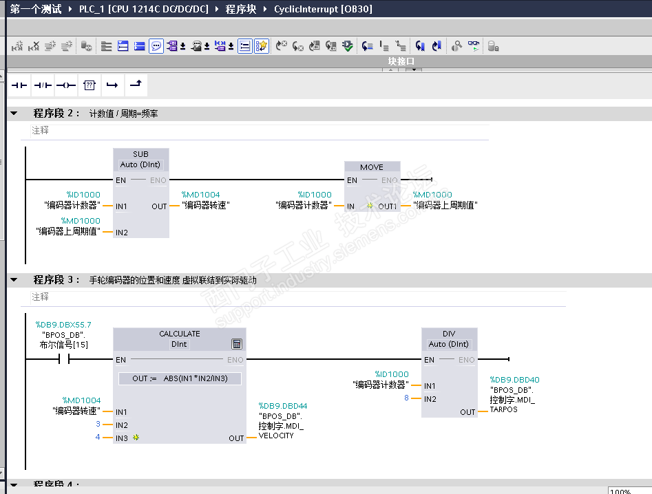This screenshot has width=652, height=494.
Task: Select network 2 title 计数值 / 周期=频率
Action: pyautogui.click(x=123, y=114)
